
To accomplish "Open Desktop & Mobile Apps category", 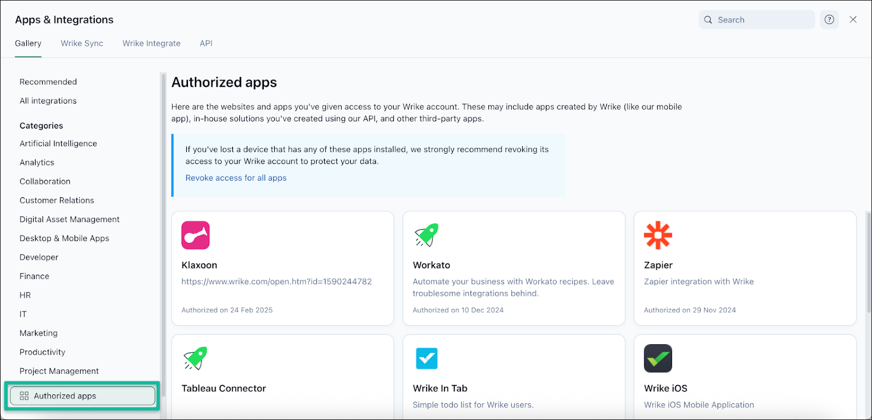I will [64, 238].
